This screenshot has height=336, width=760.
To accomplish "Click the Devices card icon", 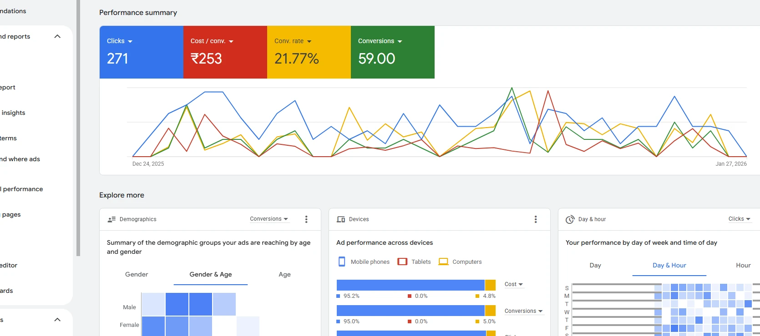I will (341, 219).
